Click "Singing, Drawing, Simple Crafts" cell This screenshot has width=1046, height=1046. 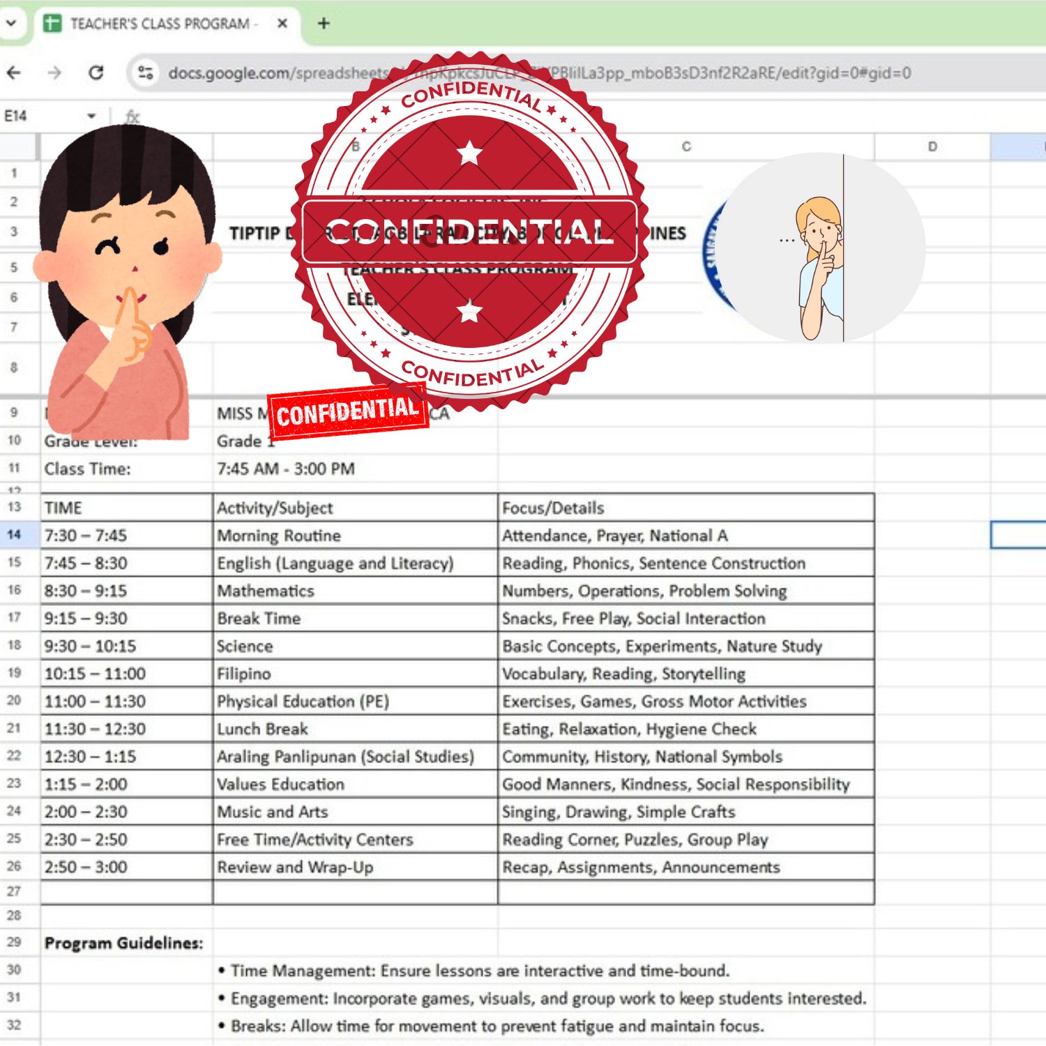click(x=686, y=812)
